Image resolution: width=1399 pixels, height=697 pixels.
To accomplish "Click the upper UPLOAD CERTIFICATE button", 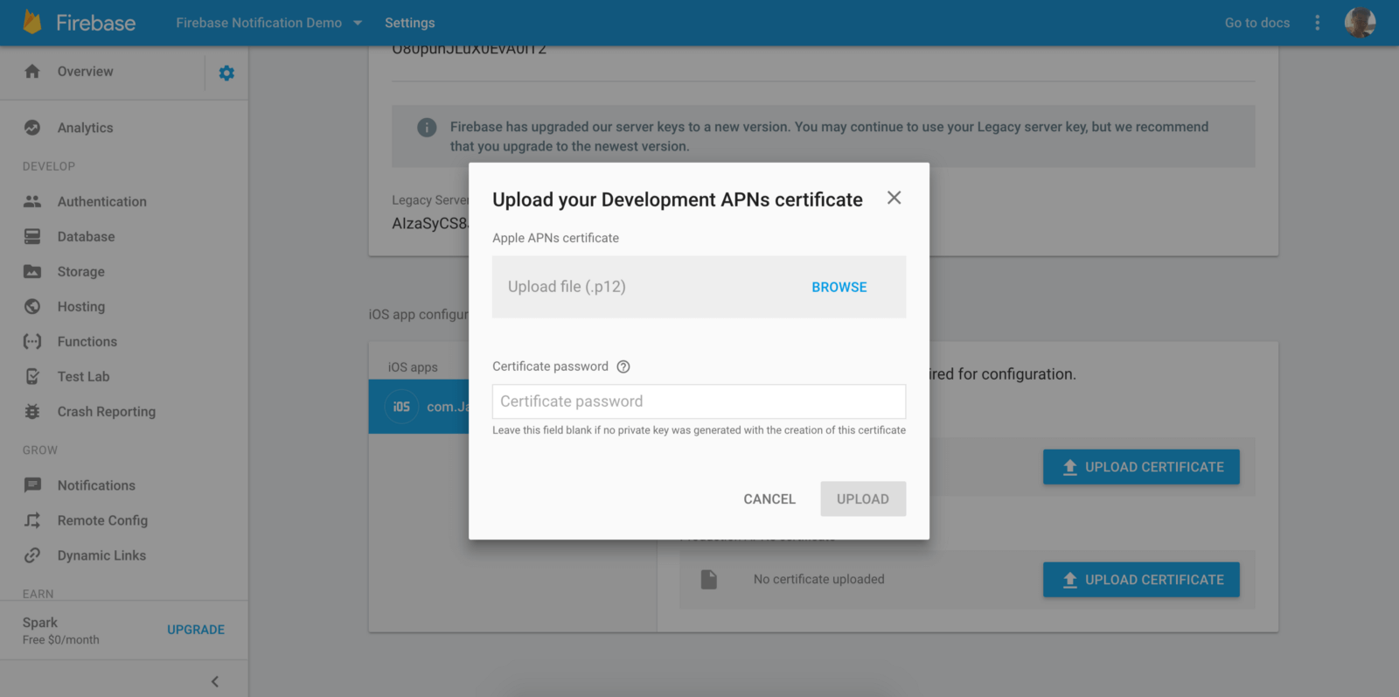I will tap(1141, 467).
